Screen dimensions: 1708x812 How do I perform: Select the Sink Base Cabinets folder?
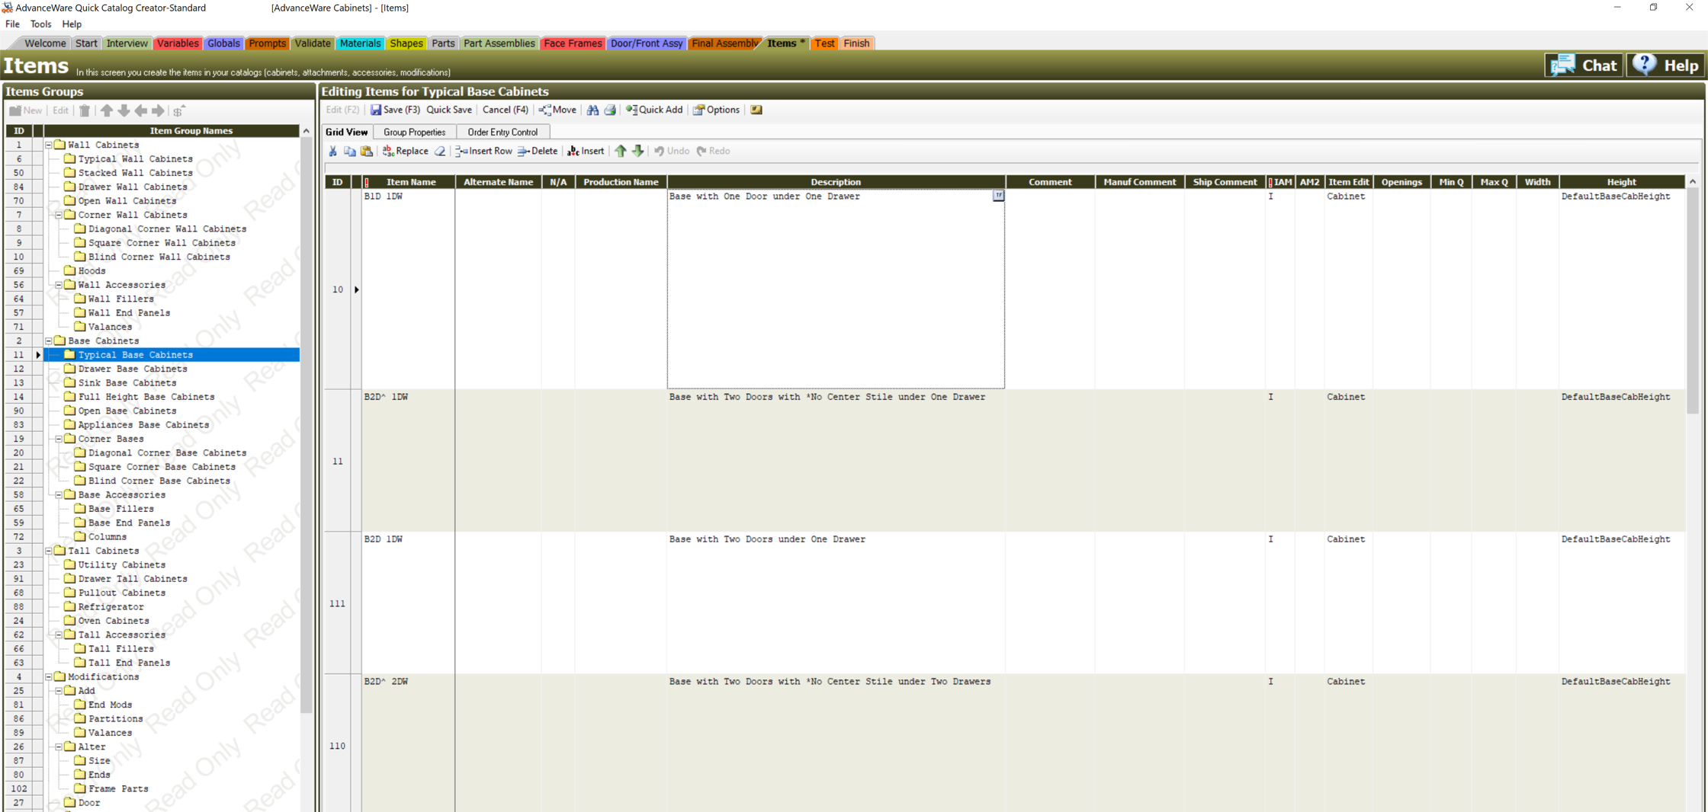[127, 383]
